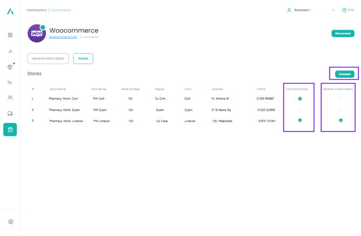Open the delivery truck icon in sidebar
This screenshot has height=236, width=361.
click(10, 113)
